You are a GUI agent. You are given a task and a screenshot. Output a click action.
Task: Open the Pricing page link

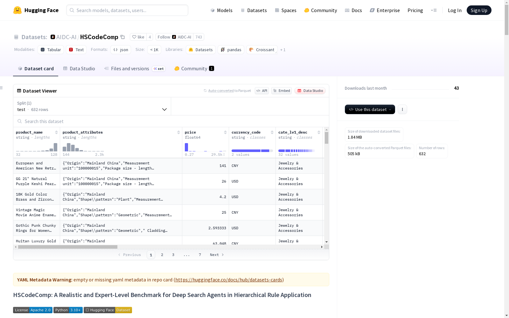(x=415, y=10)
